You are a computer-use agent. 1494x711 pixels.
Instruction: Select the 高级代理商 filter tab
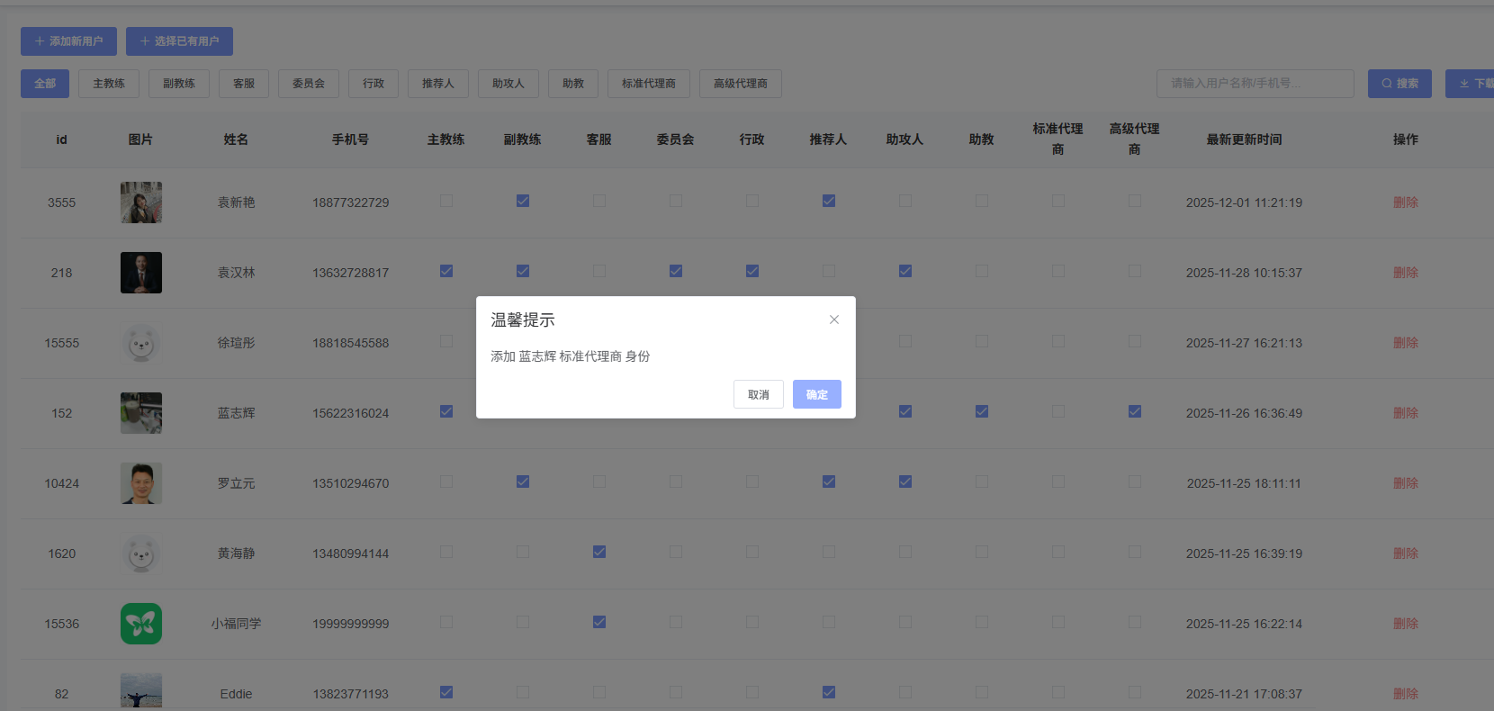(741, 84)
